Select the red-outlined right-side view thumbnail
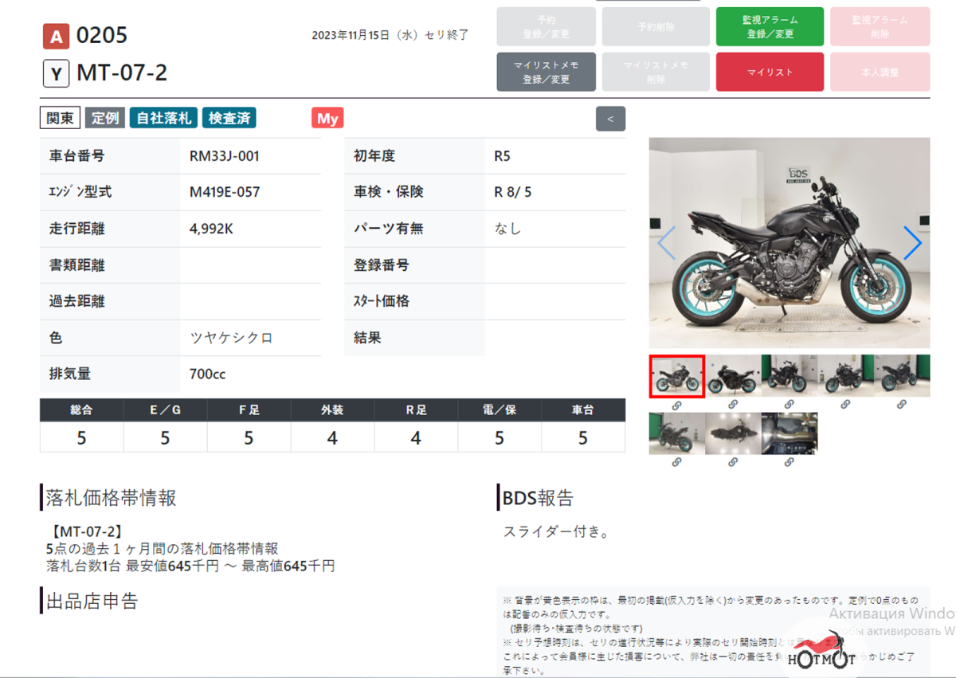The image size is (956, 678). pyautogui.click(x=677, y=376)
